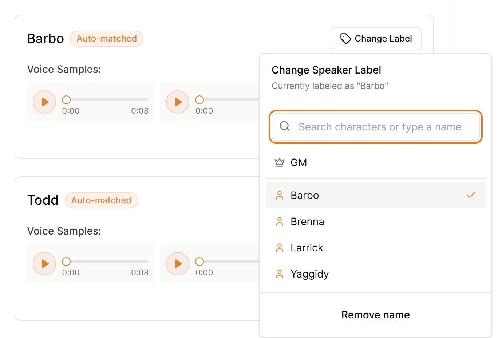Click the tag icon in Change Label
This screenshot has height=338, width=498.
click(x=345, y=39)
